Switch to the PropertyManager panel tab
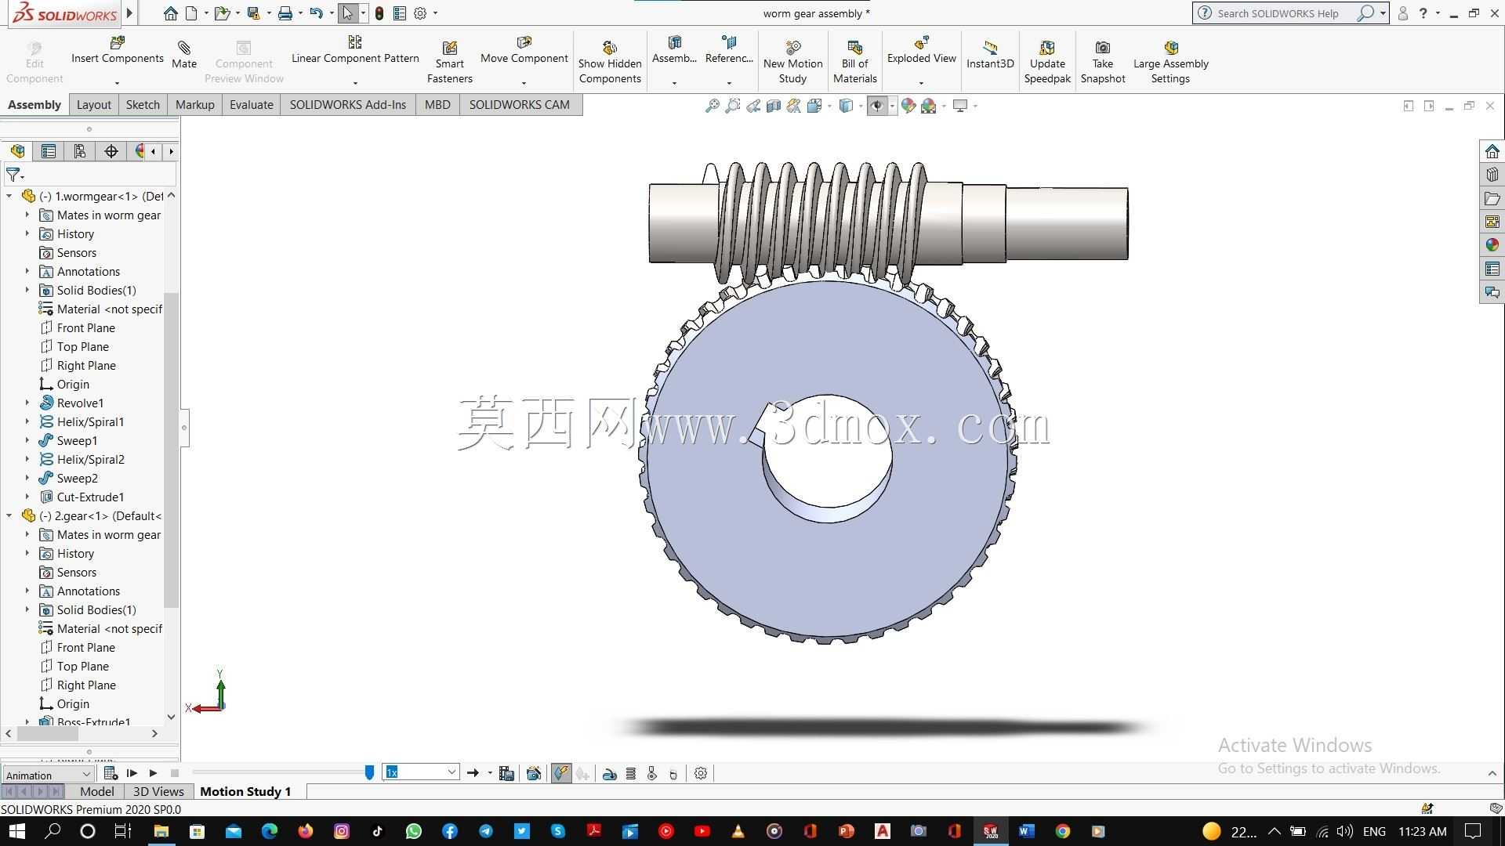Screen dimensions: 1505x846 point(49,151)
